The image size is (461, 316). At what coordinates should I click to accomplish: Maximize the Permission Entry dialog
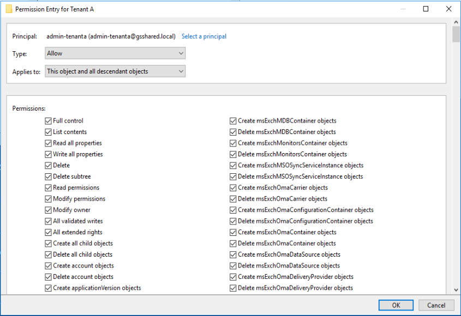426,9
